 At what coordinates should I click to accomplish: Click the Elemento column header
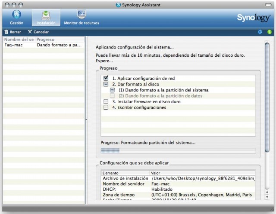[x=125, y=173]
